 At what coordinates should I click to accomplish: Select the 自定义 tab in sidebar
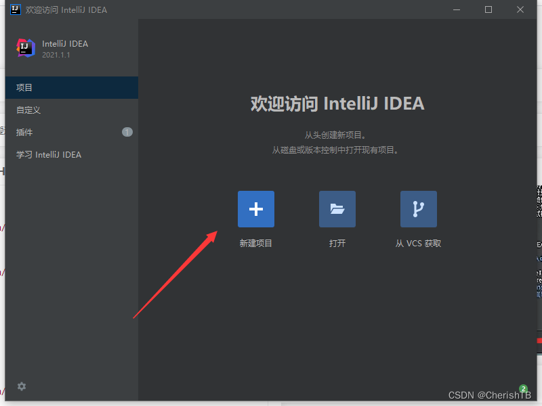tap(72, 110)
